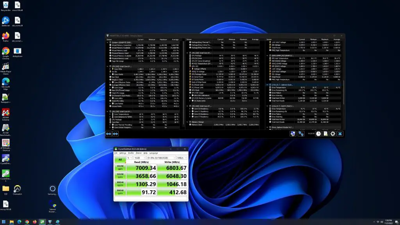Open the drive selection dropdown D: 0%
Image resolution: width=400 pixels, height=225 pixels.
pyautogui.click(x=161, y=158)
